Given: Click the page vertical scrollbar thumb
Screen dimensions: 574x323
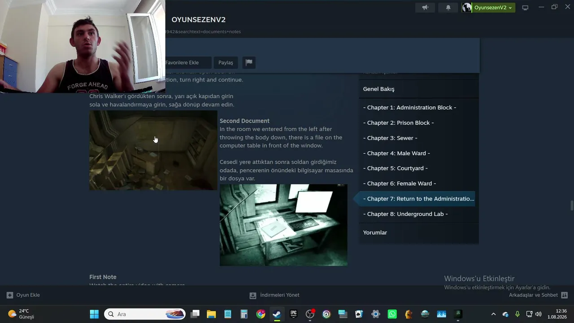Looking at the screenshot, I should click(572, 205).
